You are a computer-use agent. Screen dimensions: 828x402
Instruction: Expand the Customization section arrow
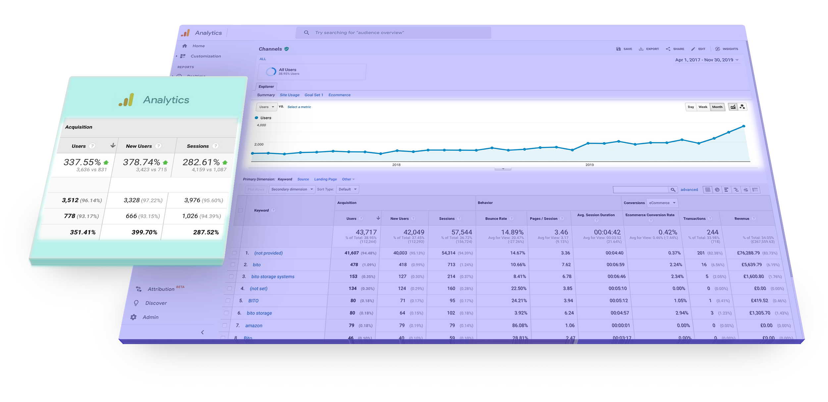(177, 56)
